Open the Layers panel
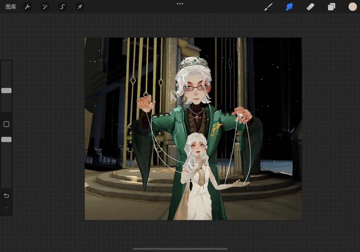360x252 pixels. click(x=331, y=7)
